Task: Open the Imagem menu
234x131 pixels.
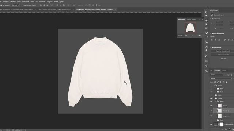Action: click(6, 1)
